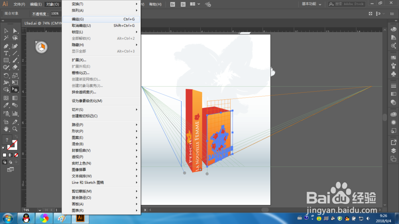
Task: Pick the Magic Wand tool
Action: 6,38
